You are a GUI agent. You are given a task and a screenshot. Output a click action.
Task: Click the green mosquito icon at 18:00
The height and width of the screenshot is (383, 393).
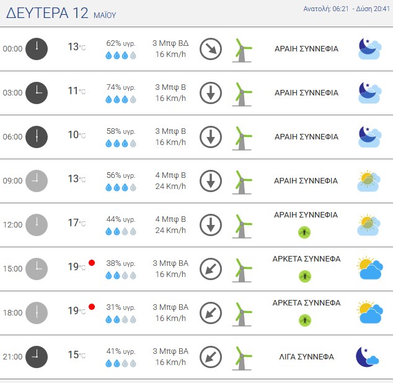305,320
